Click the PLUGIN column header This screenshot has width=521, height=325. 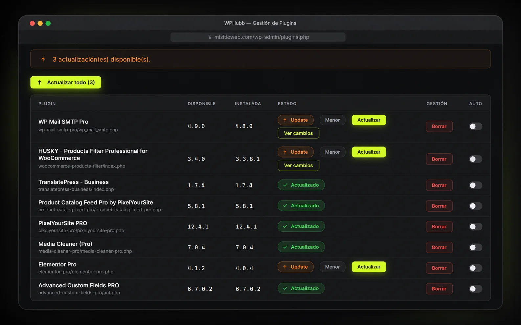coord(47,104)
